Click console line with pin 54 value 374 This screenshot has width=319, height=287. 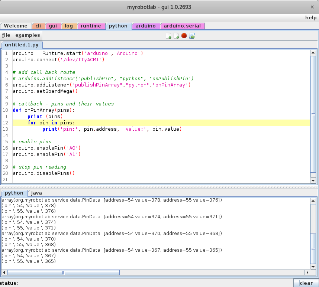(x=29, y=222)
